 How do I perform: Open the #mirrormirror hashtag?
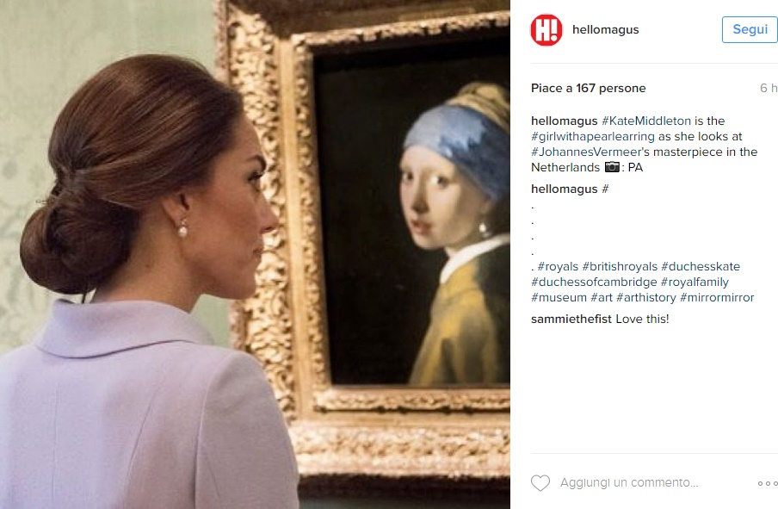717,297
